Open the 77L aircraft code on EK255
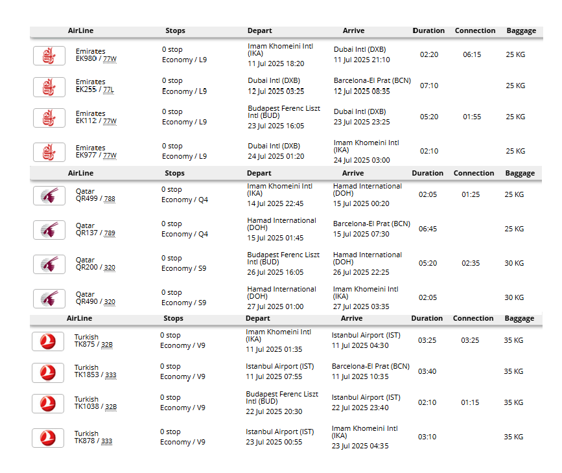This screenshot has width=562, height=473. point(109,89)
